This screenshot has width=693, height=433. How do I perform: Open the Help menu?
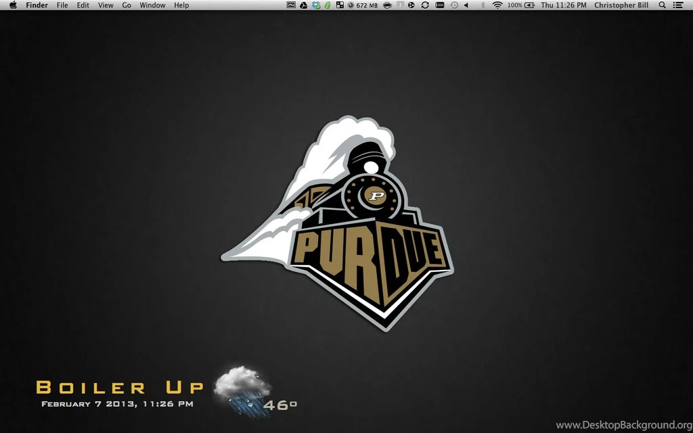coord(181,5)
